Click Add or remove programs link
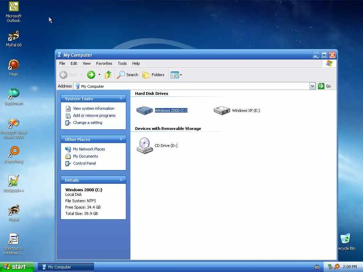The image size is (363, 272). [94, 116]
